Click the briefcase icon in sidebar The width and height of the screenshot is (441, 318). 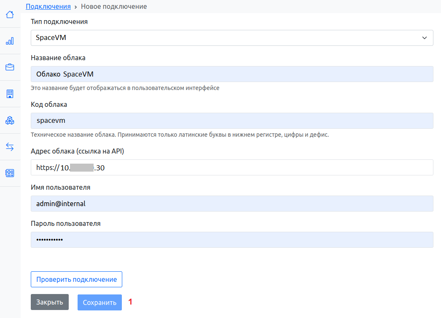[10, 67]
